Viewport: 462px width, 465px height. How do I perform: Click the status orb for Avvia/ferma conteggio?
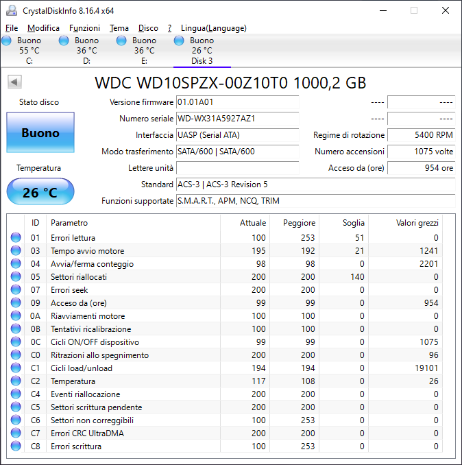(16, 263)
